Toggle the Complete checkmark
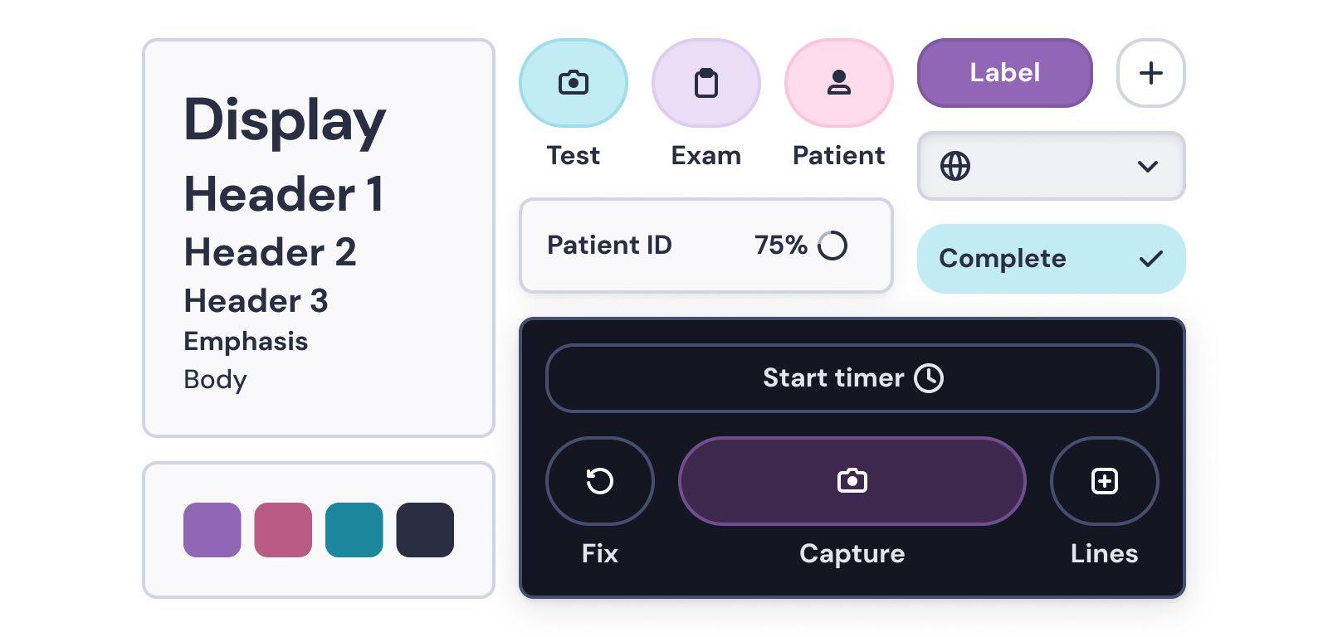 [x=1150, y=259]
